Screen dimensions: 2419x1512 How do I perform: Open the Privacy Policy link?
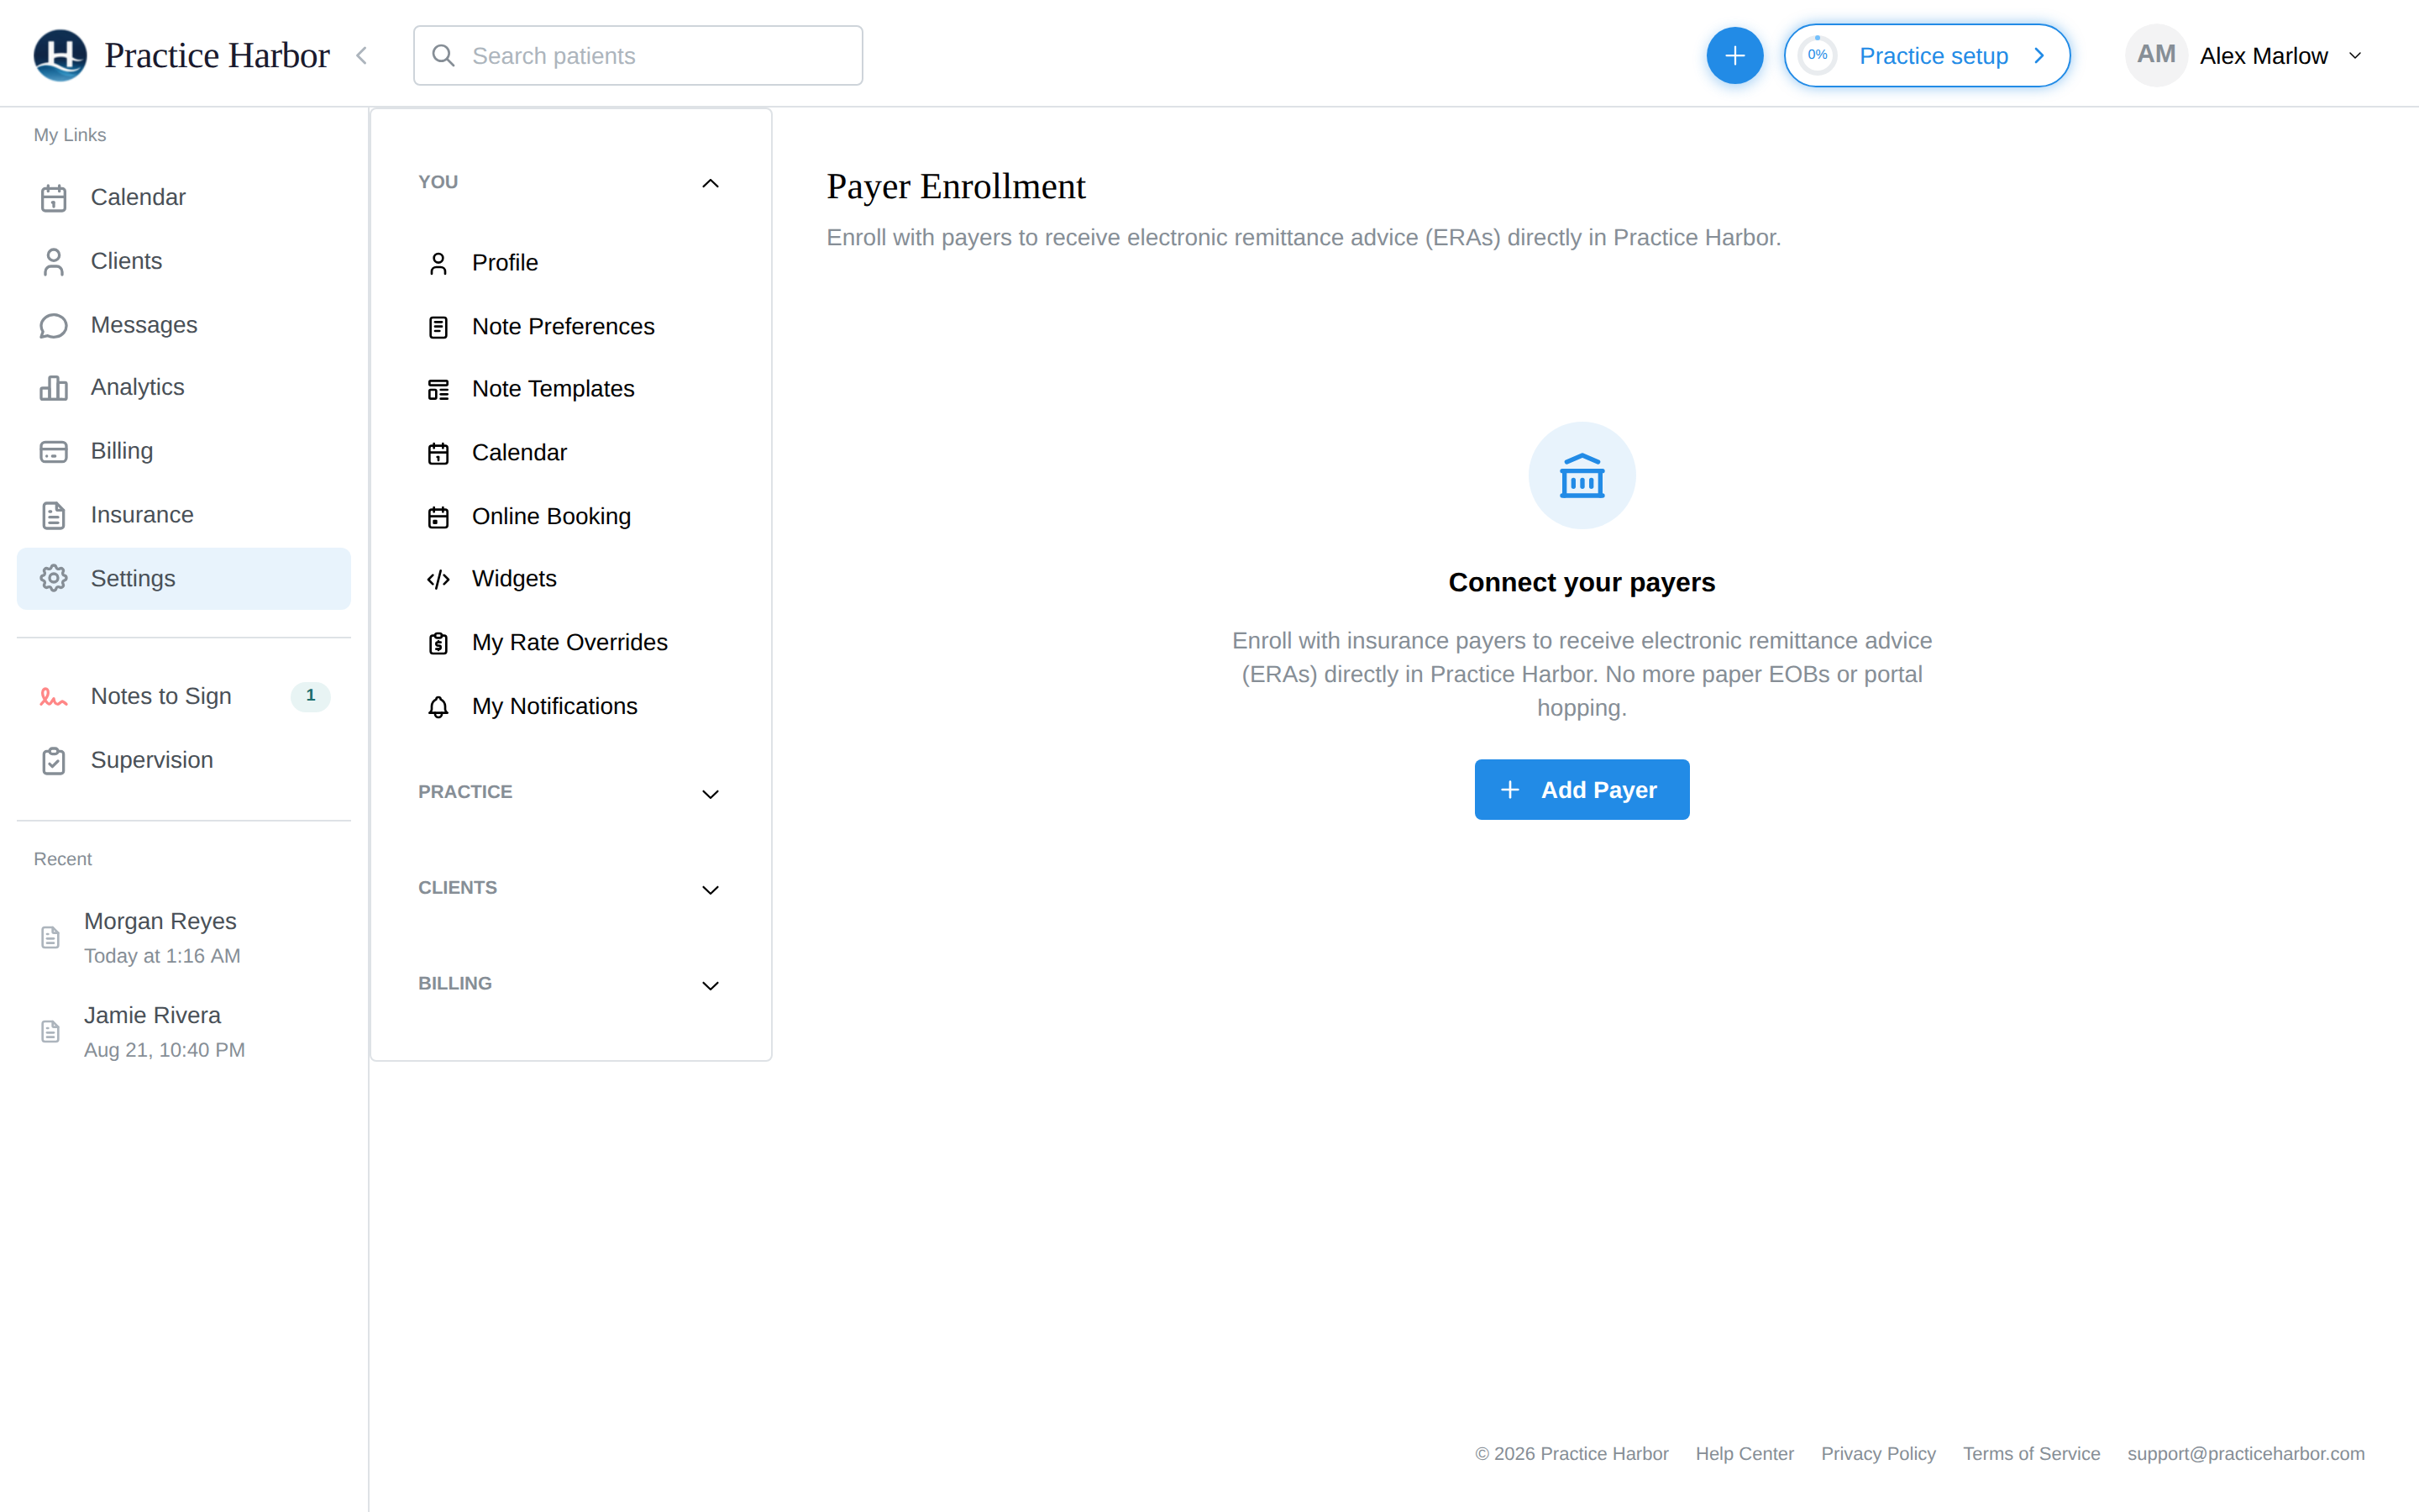(x=1878, y=1454)
